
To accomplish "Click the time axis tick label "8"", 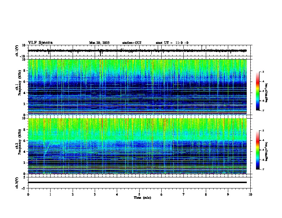I will pyautogui.click(x=206, y=194).
